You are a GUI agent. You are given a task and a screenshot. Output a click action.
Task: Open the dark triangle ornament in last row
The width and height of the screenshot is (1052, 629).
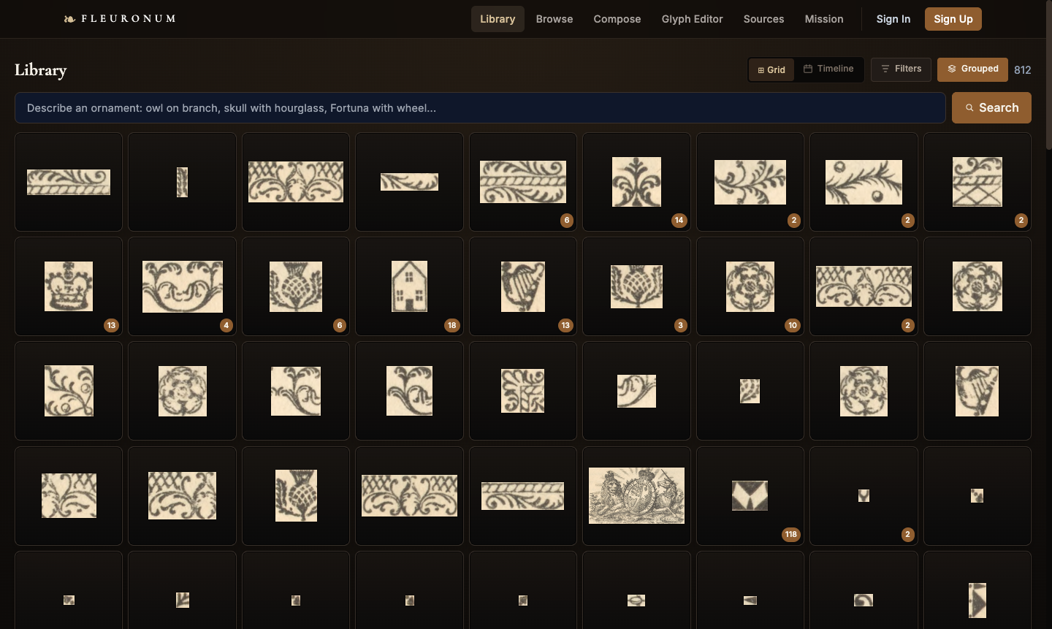click(977, 590)
